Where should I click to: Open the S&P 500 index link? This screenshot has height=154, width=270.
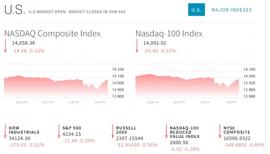pyautogui.click(x=72, y=128)
